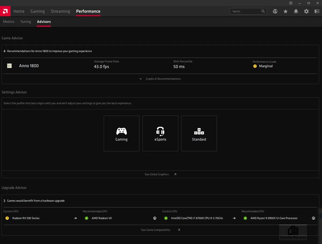Open the Streaming tab
The height and width of the screenshot is (244, 322).
[60, 11]
